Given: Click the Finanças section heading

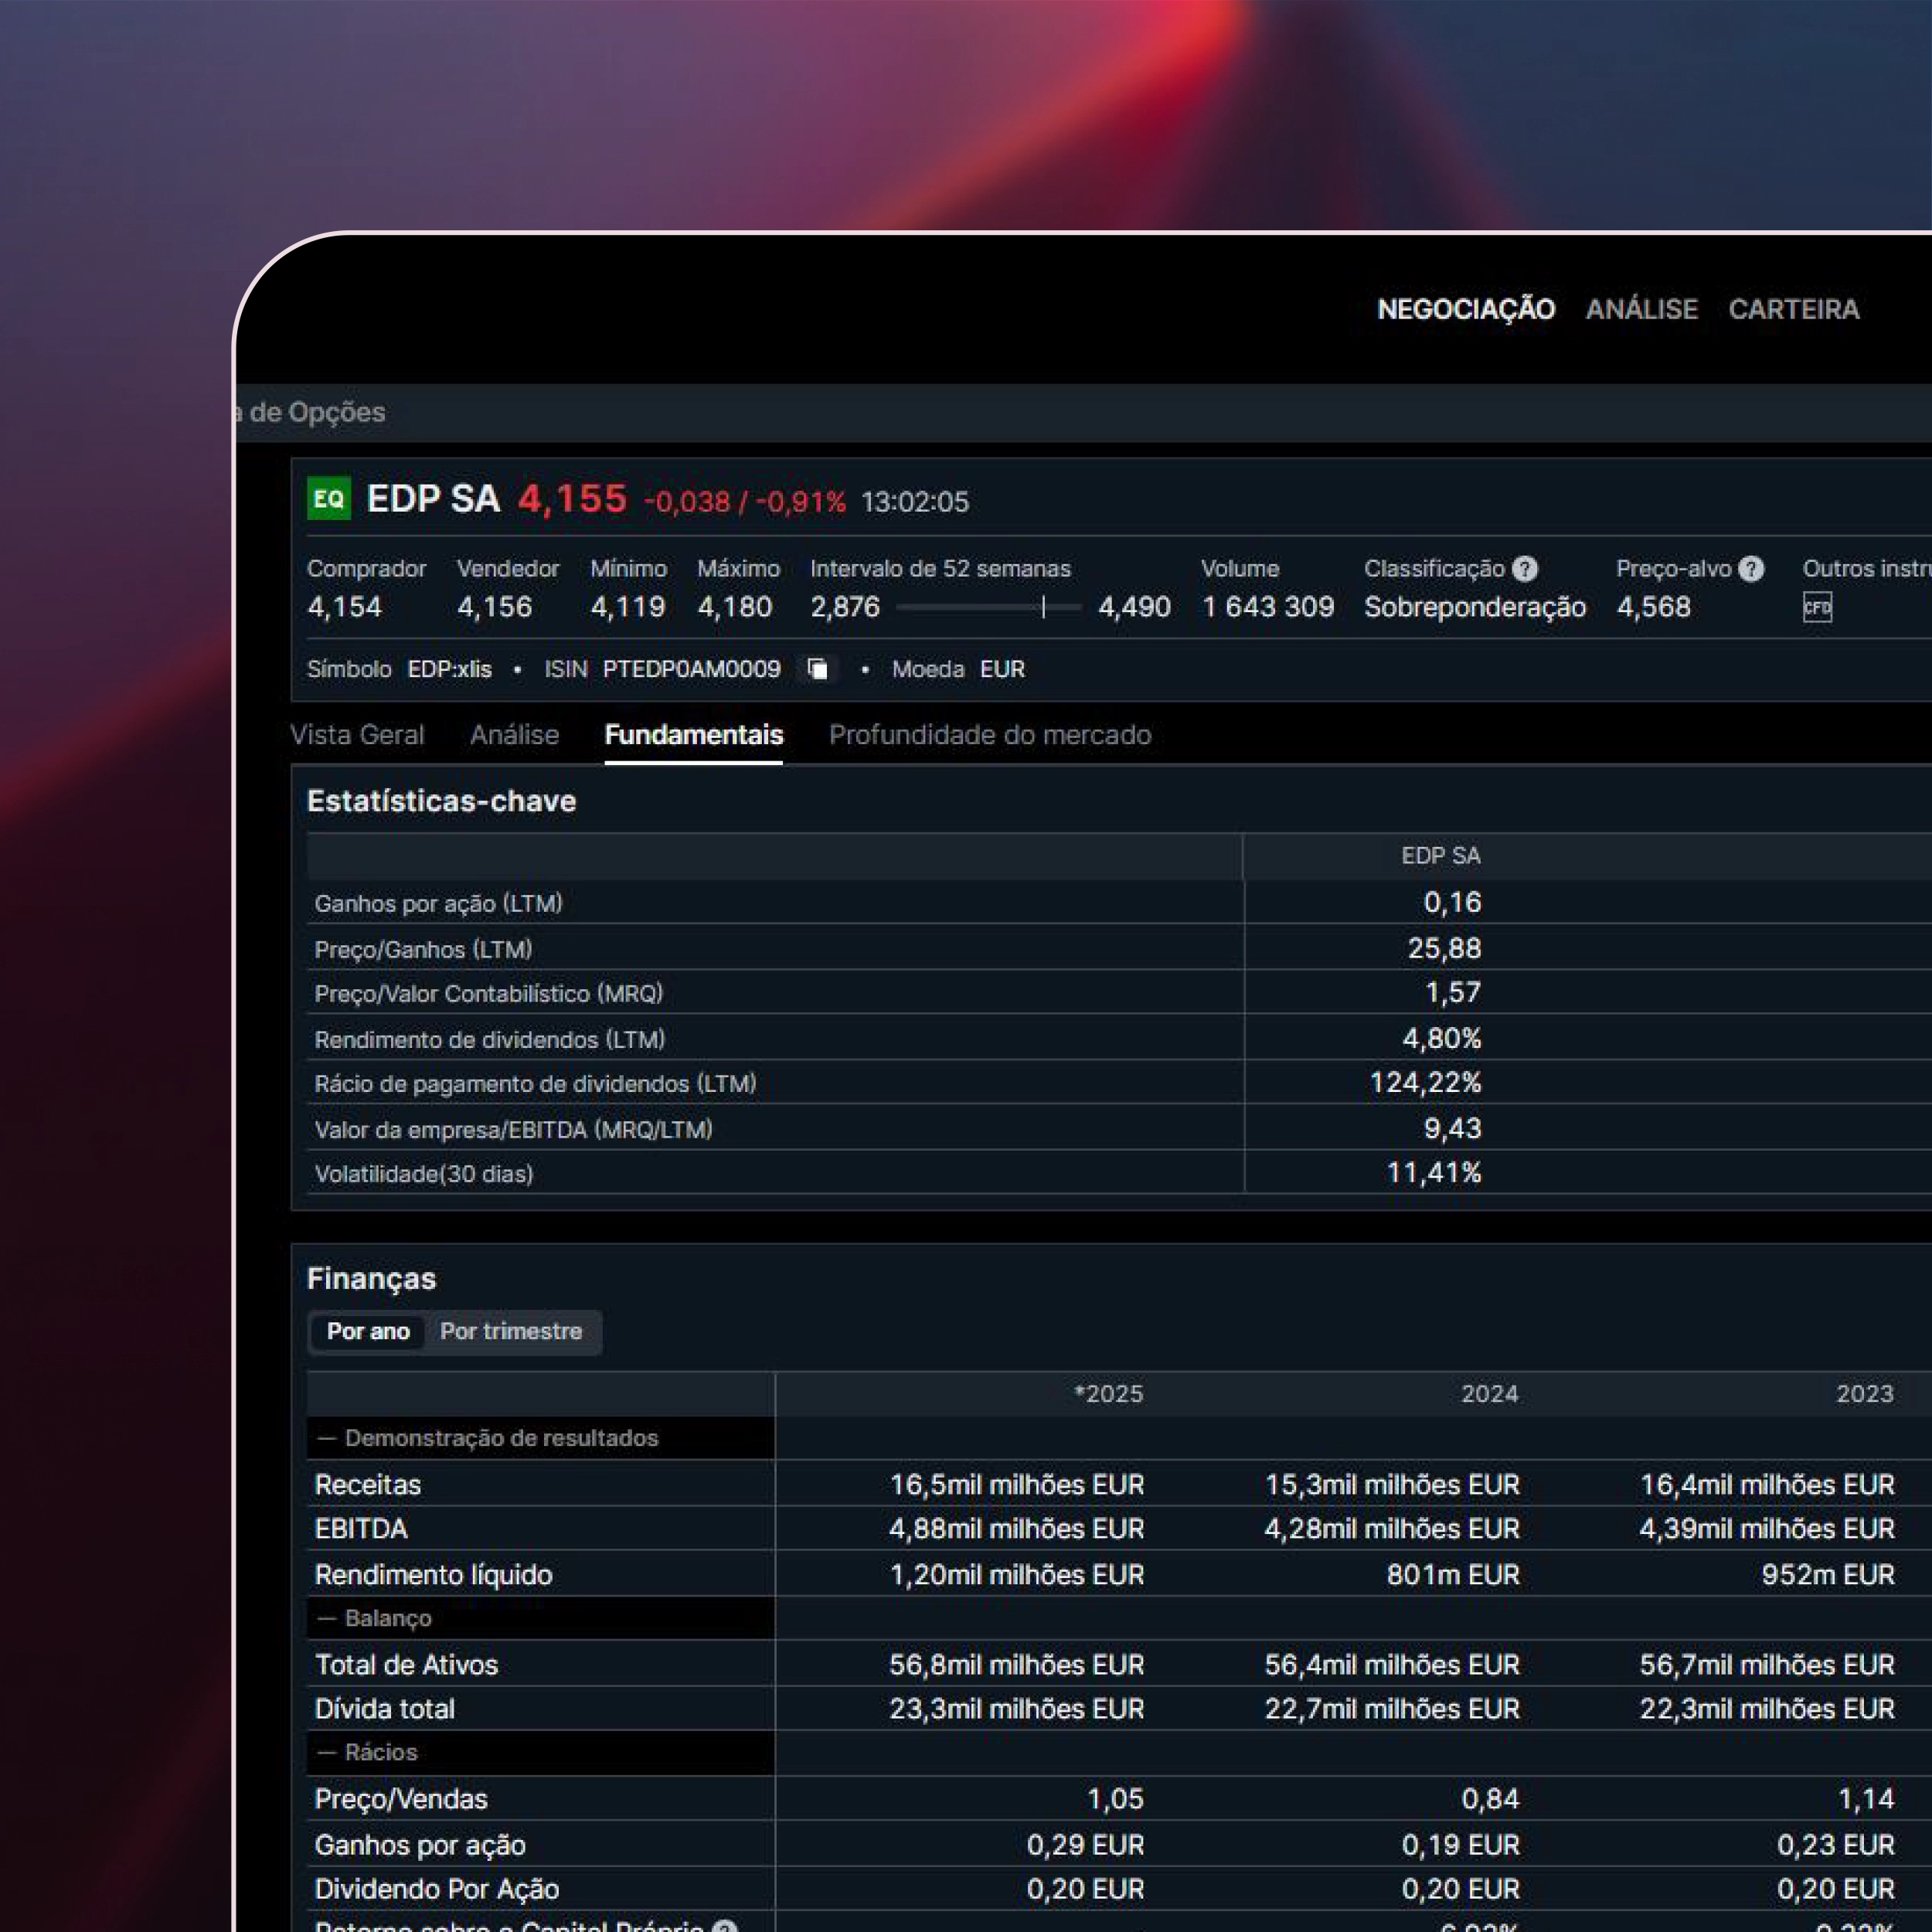Looking at the screenshot, I should point(372,1279).
